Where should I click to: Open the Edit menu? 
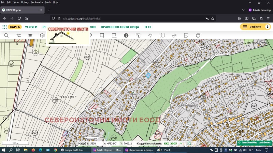[9, 2]
